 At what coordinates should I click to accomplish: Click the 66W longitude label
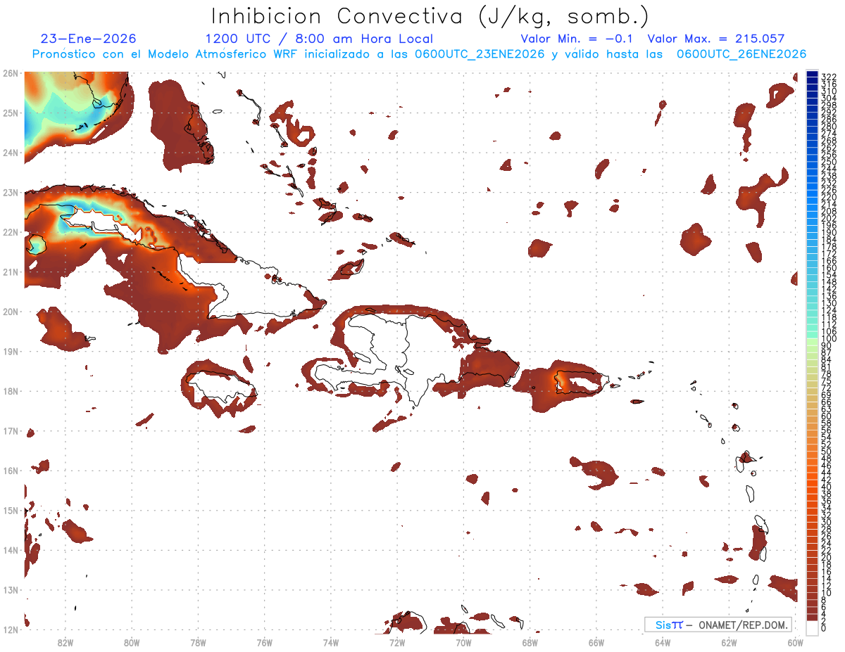coord(596,642)
